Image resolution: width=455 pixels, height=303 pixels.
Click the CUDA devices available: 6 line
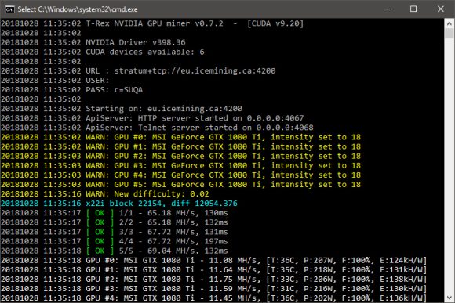click(x=103, y=52)
